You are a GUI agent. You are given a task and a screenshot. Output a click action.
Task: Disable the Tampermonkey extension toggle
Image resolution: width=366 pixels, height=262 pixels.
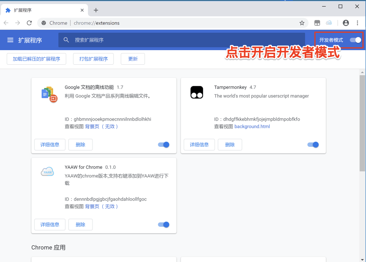click(x=313, y=145)
